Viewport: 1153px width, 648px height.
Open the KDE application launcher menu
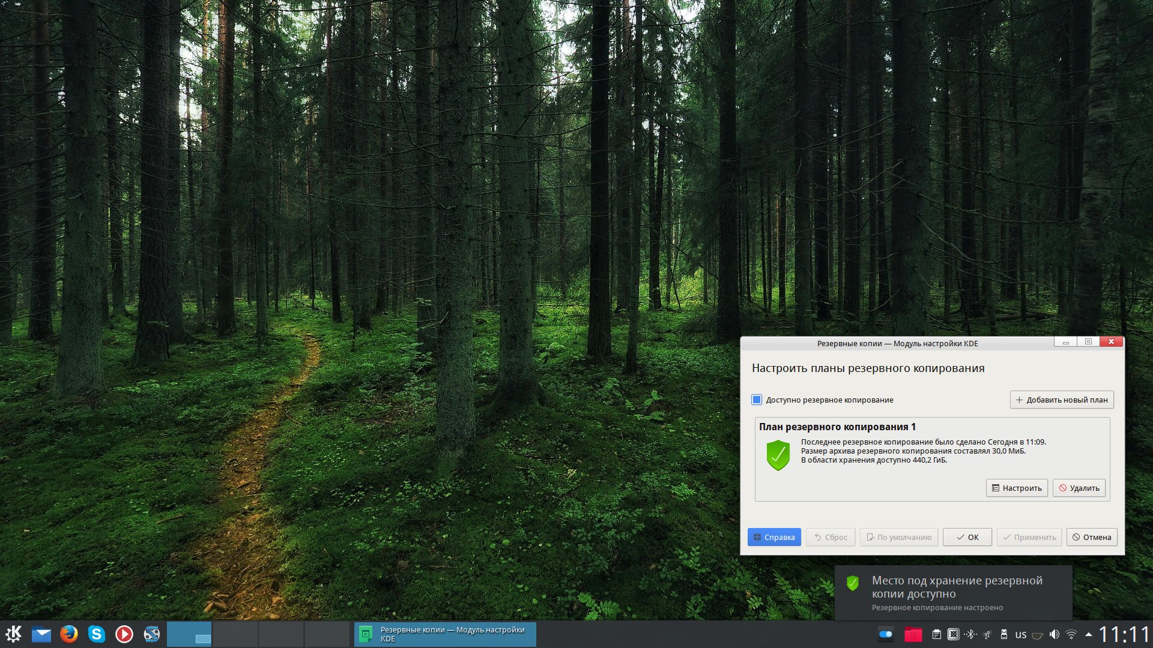[x=13, y=634]
